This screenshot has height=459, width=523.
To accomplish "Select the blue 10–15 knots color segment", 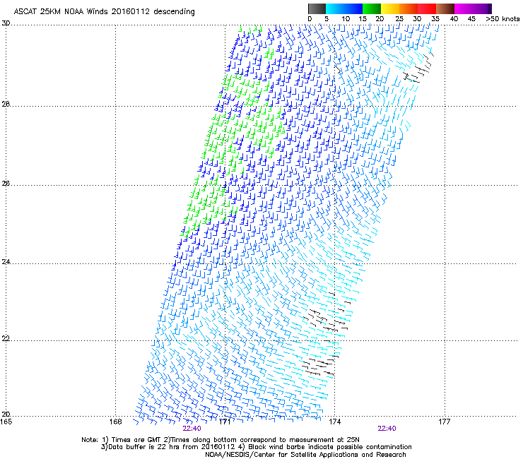I will pyautogui.click(x=353, y=8).
